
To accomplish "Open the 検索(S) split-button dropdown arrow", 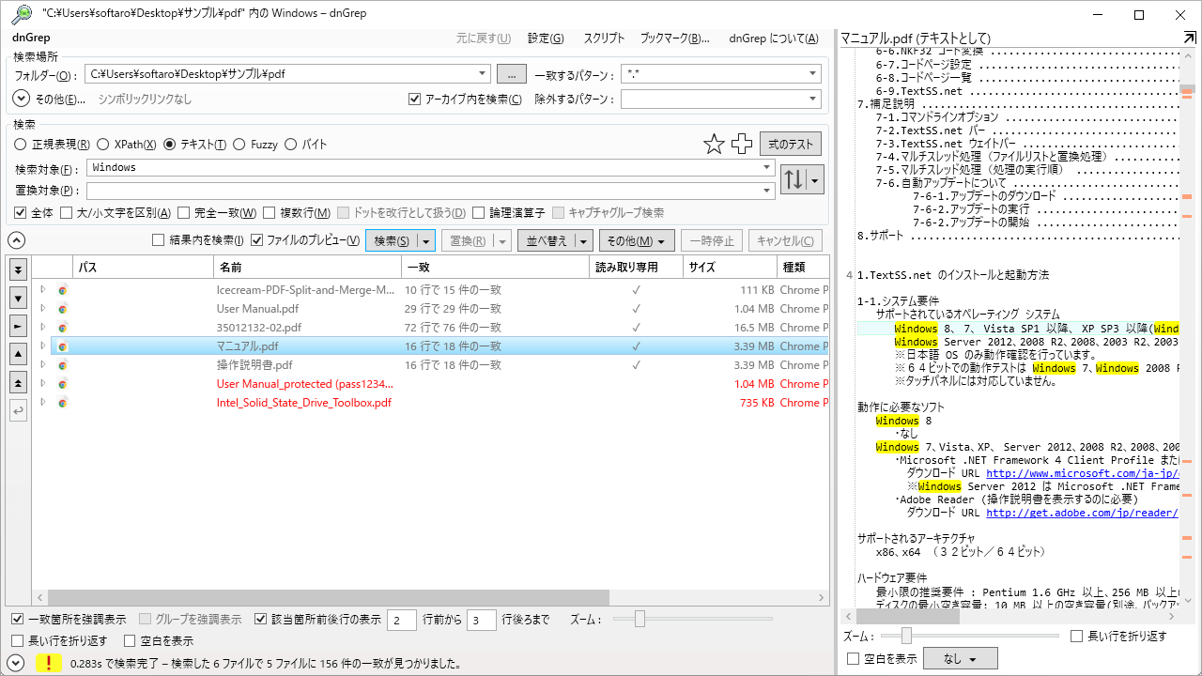I will [426, 241].
